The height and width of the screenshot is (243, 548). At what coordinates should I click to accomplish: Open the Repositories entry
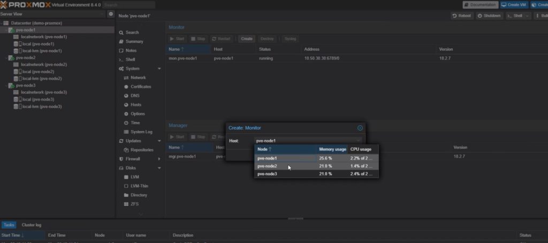pos(142,150)
